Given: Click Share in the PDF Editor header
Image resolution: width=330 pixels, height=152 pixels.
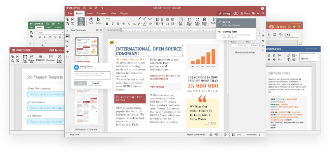Looking at the screenshot, I should point(245,14).
